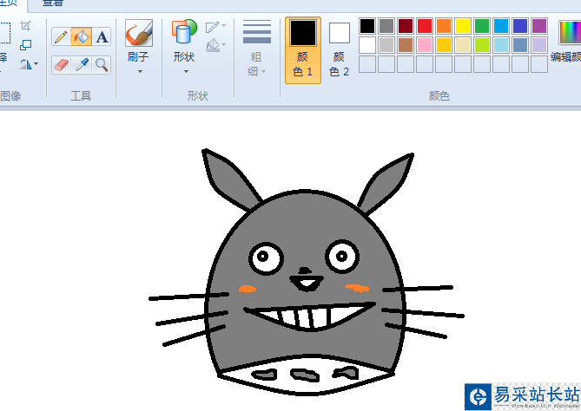Pick the pink color swatch

(x=425, y=45)
